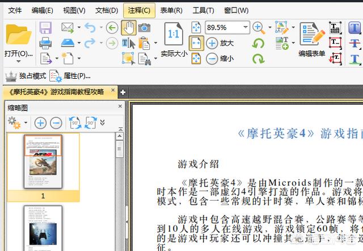The image size is (363, 251).
Task: Shrink thumbnails with minus icon
Action: click(56, 123)
